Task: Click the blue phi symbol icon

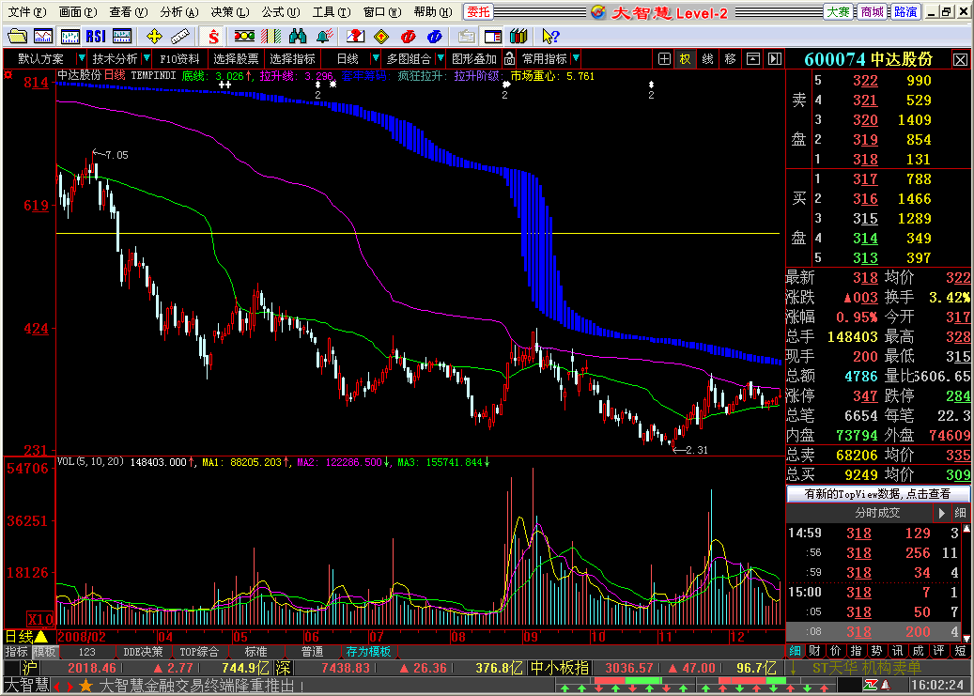Action: (434, 37)
